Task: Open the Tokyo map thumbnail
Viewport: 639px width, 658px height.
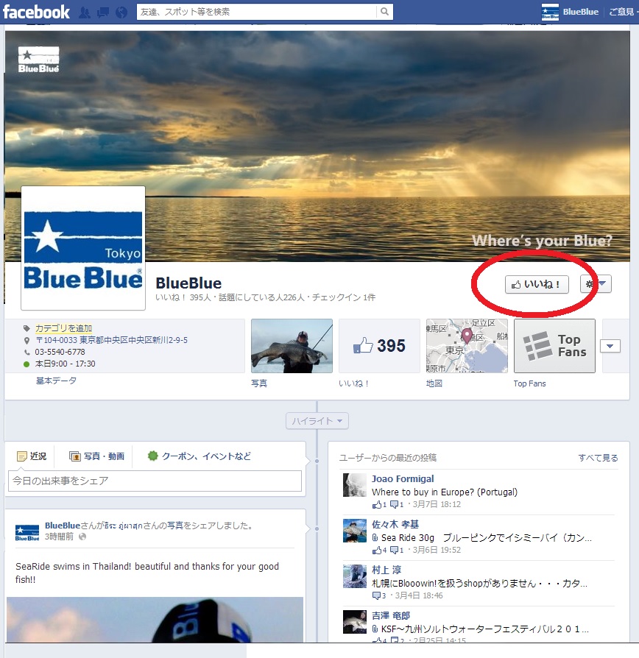Action: point(467,346)
